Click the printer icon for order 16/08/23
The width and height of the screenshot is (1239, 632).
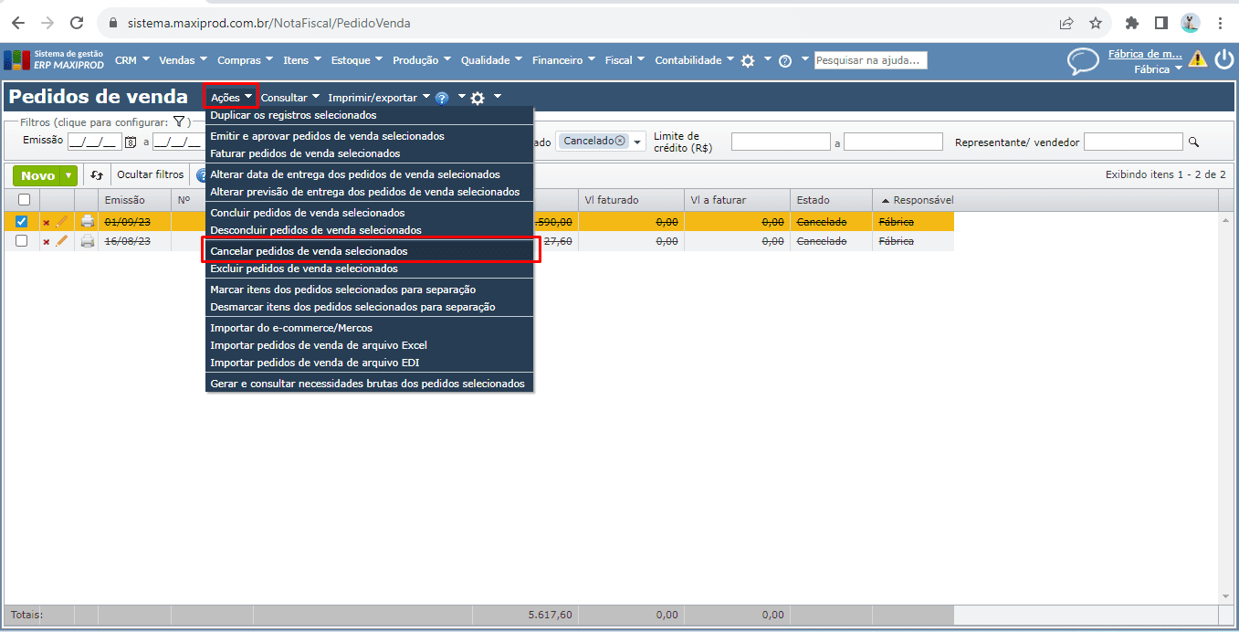[88, 241]
